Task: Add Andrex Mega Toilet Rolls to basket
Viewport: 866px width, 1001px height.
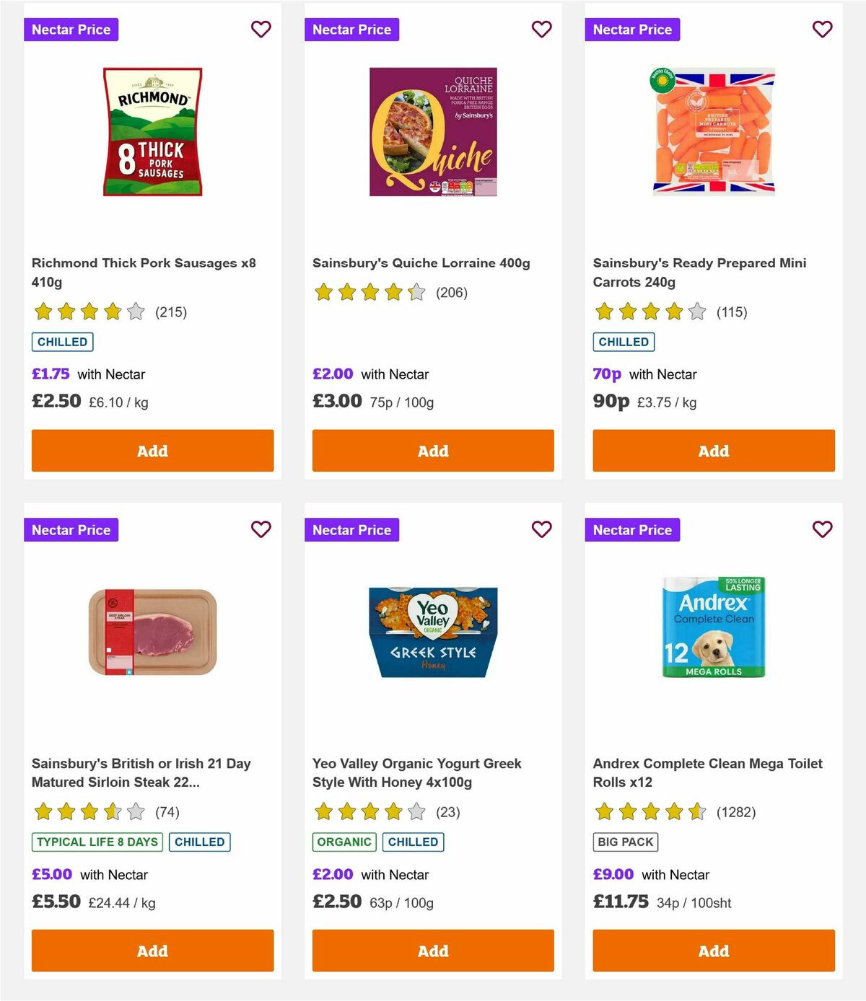Action: [713, 951]
